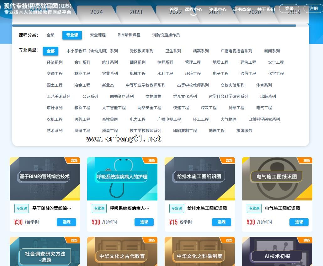Switch to the 2024 year tab
323x266 pixels.
(96, 12)
